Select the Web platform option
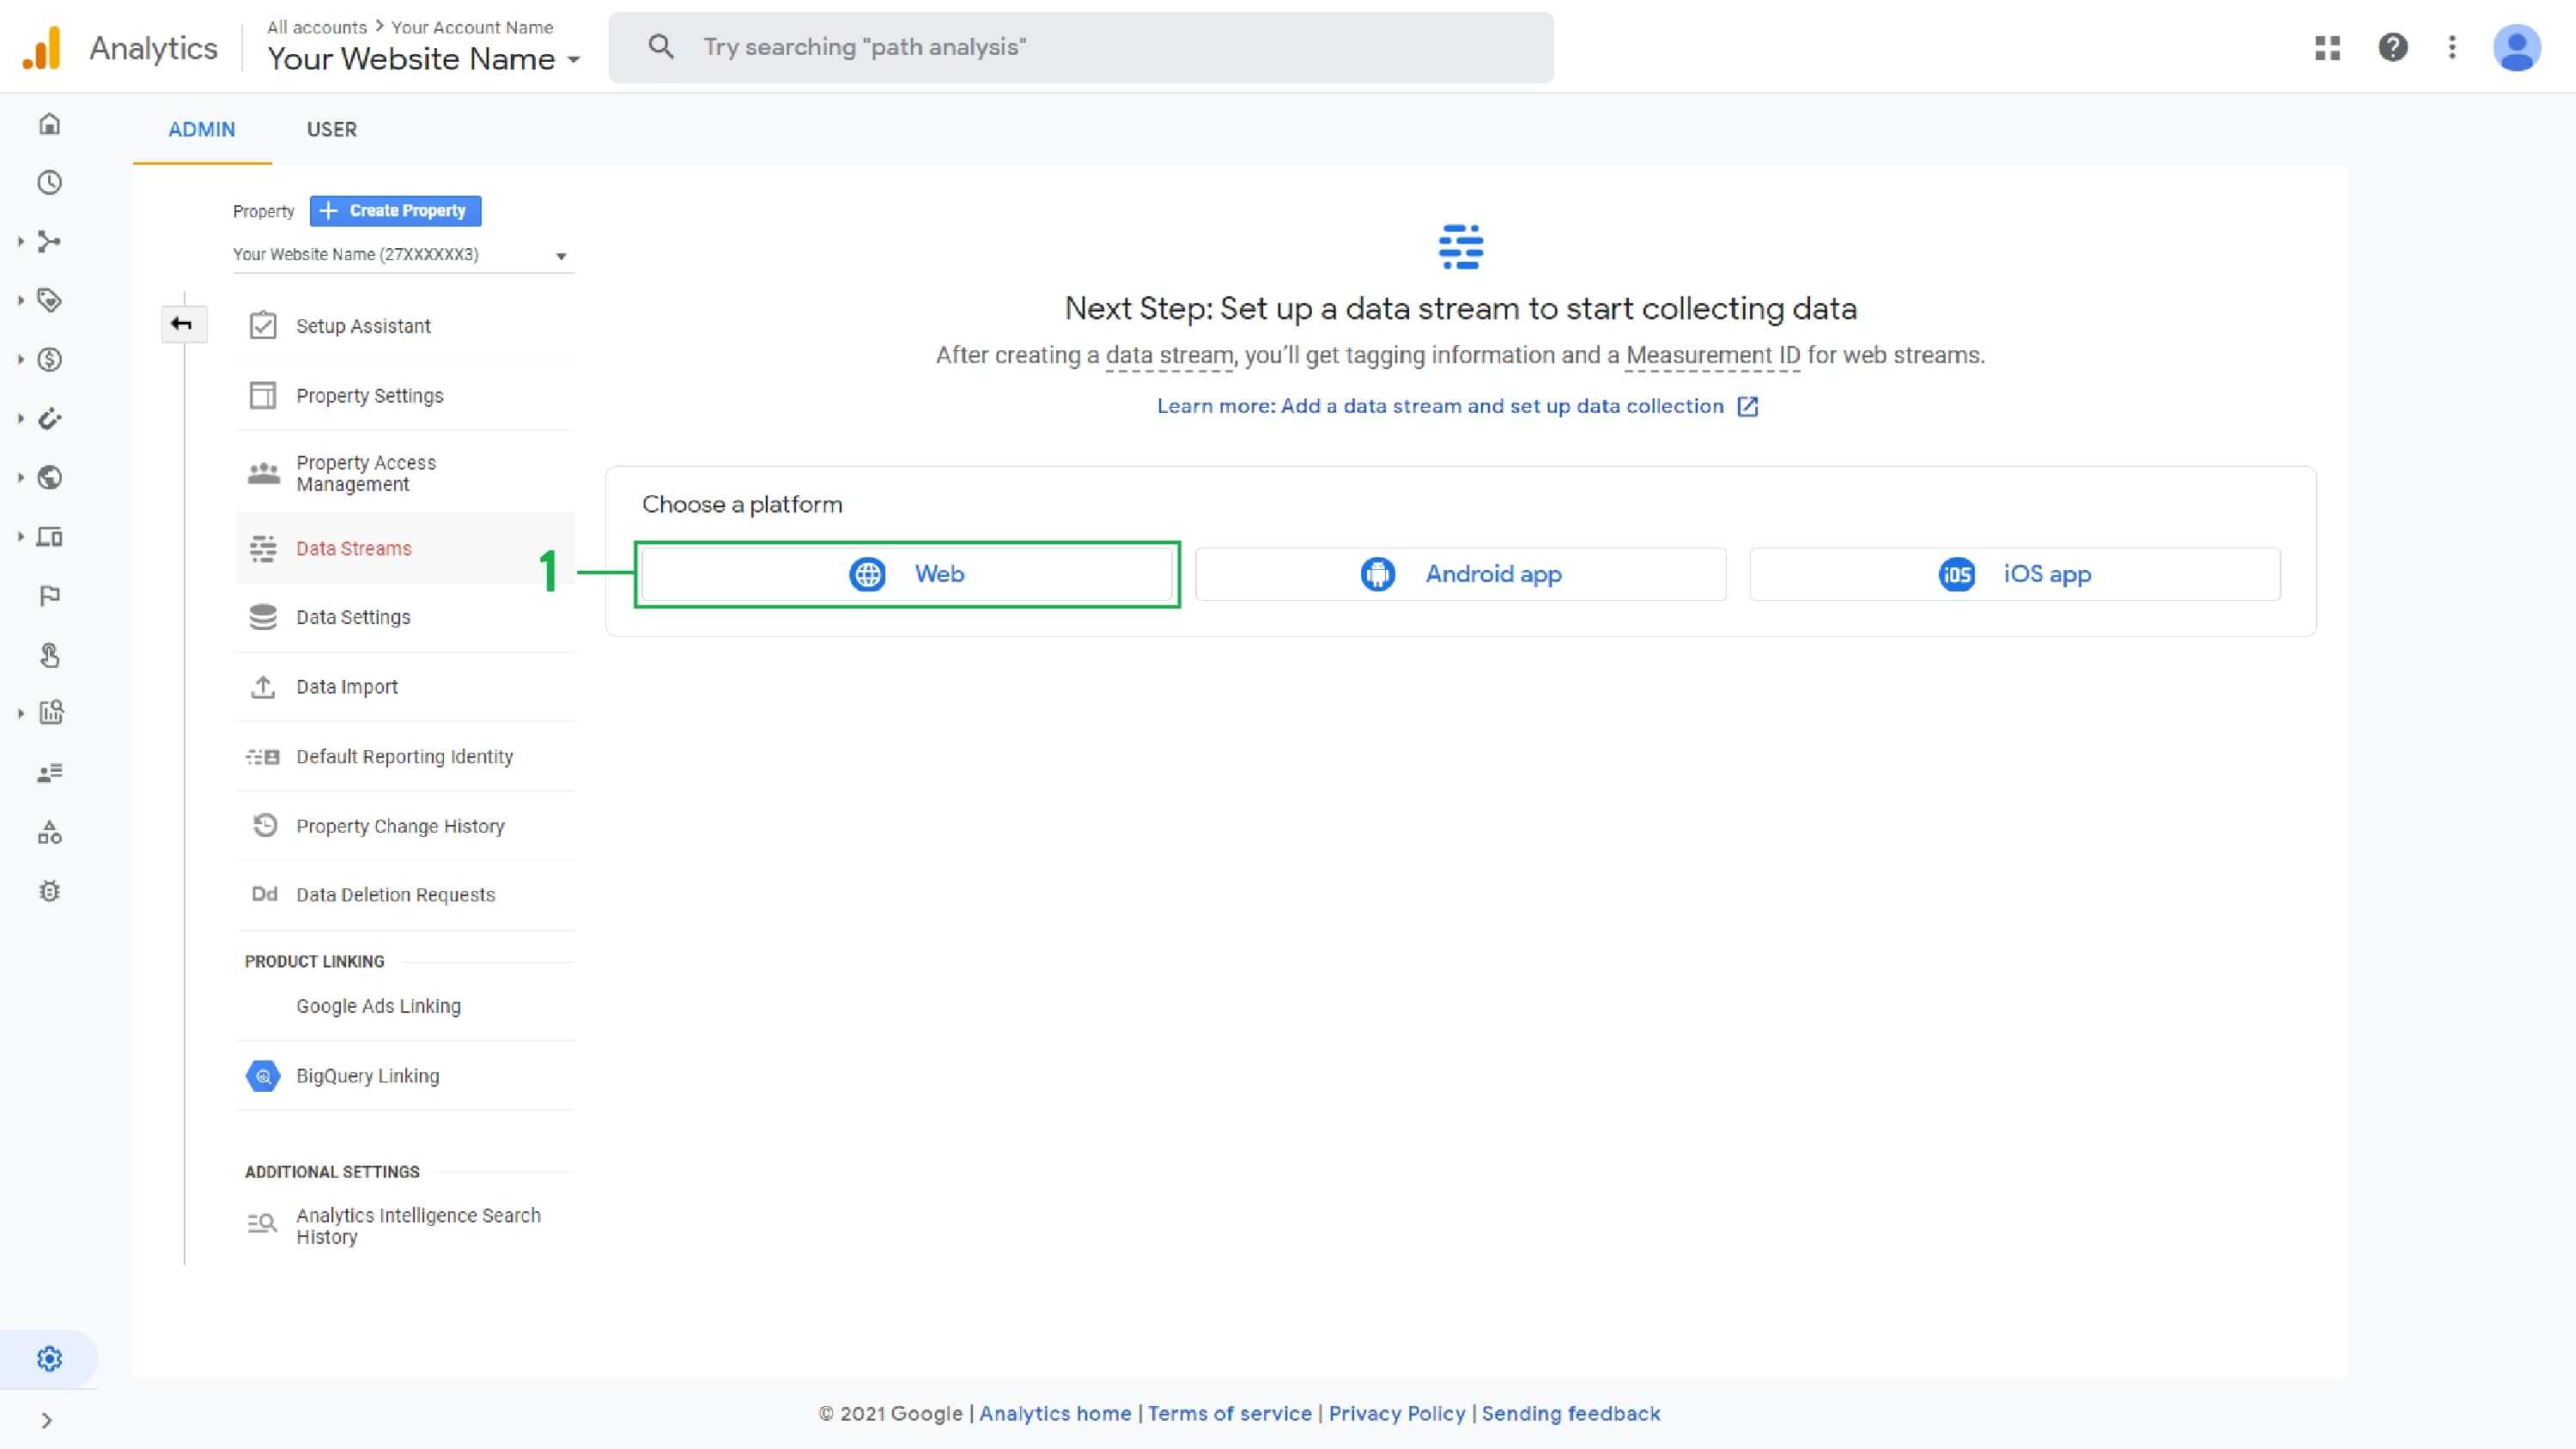This screenshot has height=1449, width=2576. 905,574
